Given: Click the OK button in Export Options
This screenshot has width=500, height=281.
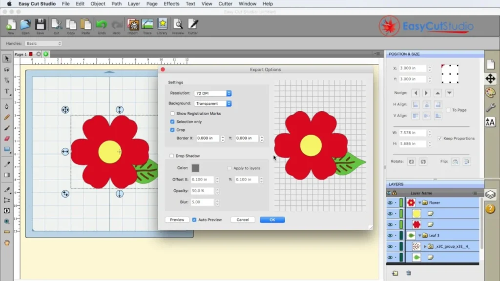Looking at the screenshot, I should point(272,220).
